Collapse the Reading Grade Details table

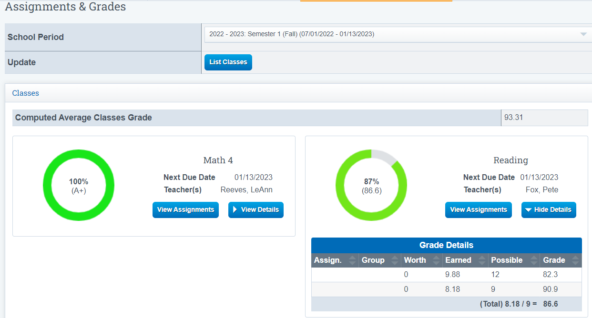[549, 209]
